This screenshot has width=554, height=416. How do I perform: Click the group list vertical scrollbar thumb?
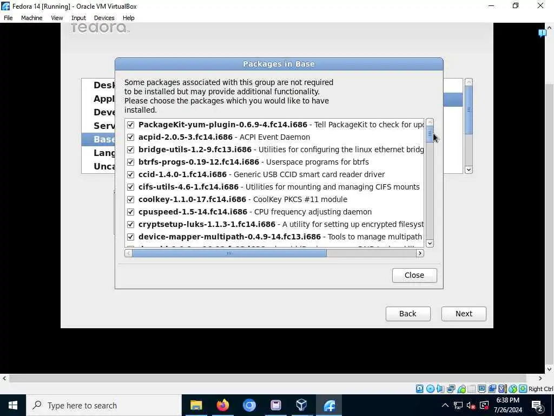click(x=469, y=110)
